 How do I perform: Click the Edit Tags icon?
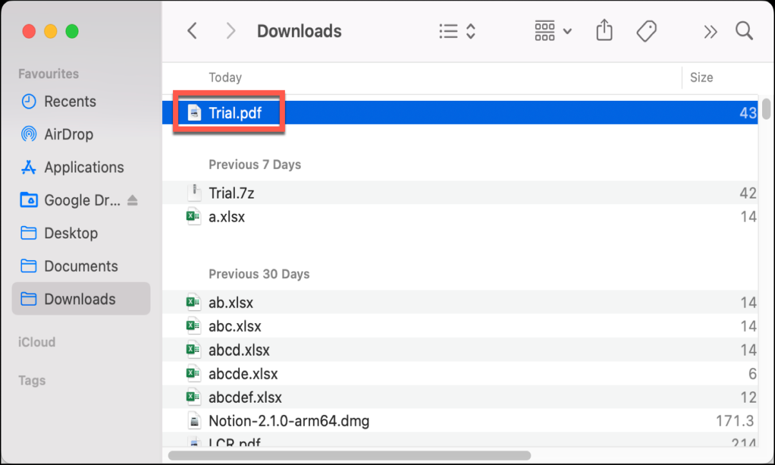point(646,31)
